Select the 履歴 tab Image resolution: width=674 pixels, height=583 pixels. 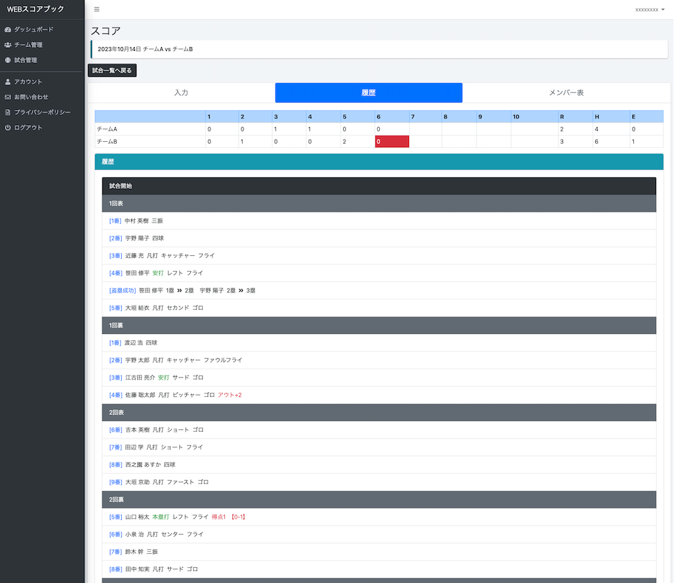click(x=368, y=93)
